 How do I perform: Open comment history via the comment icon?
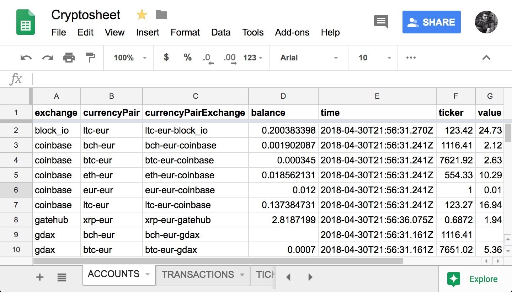381,22
